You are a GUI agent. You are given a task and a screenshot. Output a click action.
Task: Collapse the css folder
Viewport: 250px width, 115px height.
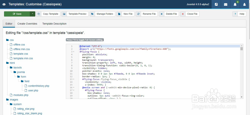tap(10, 40)
